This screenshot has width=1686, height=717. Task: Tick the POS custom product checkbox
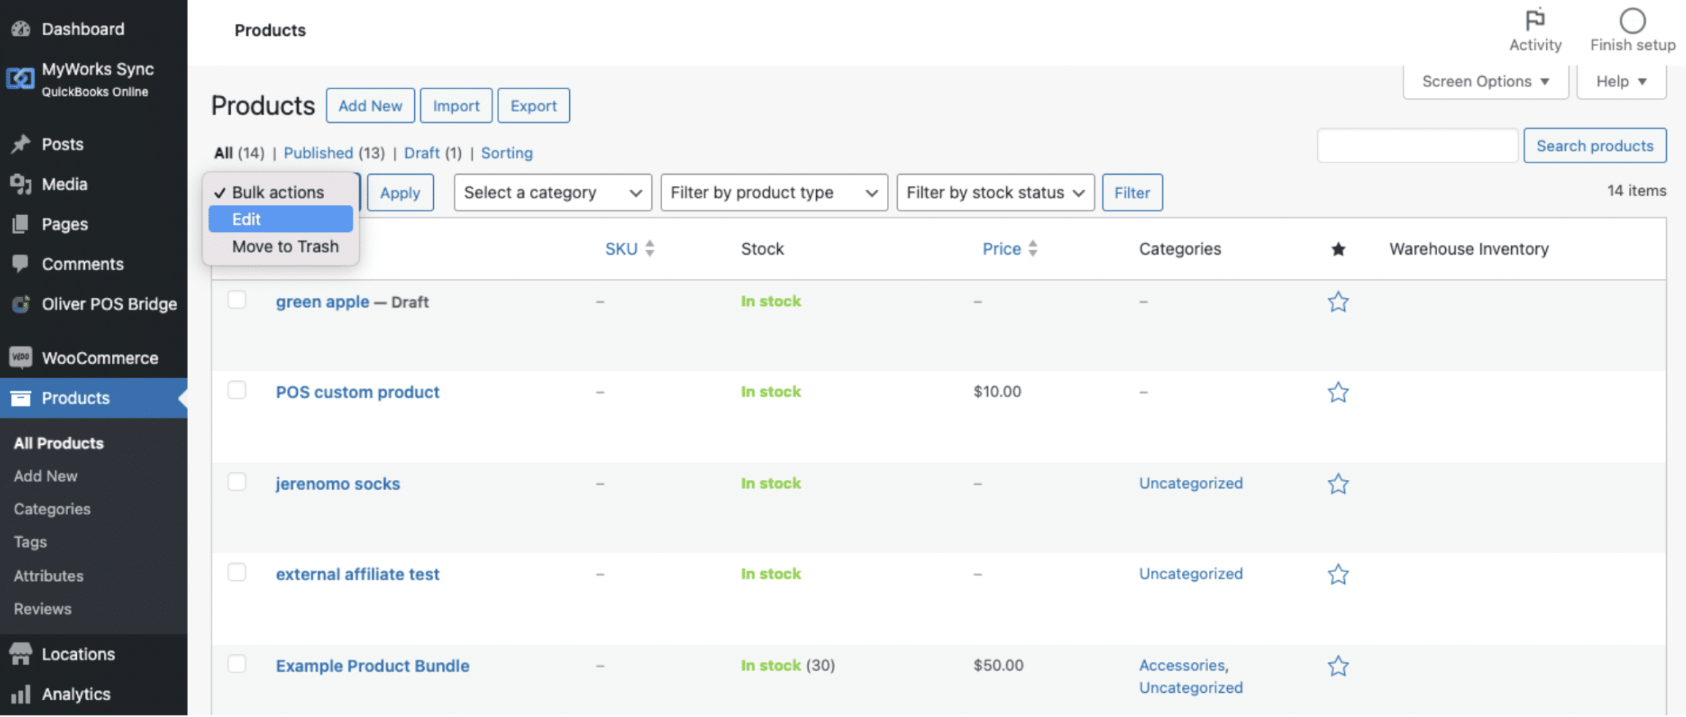pos(236,391)
